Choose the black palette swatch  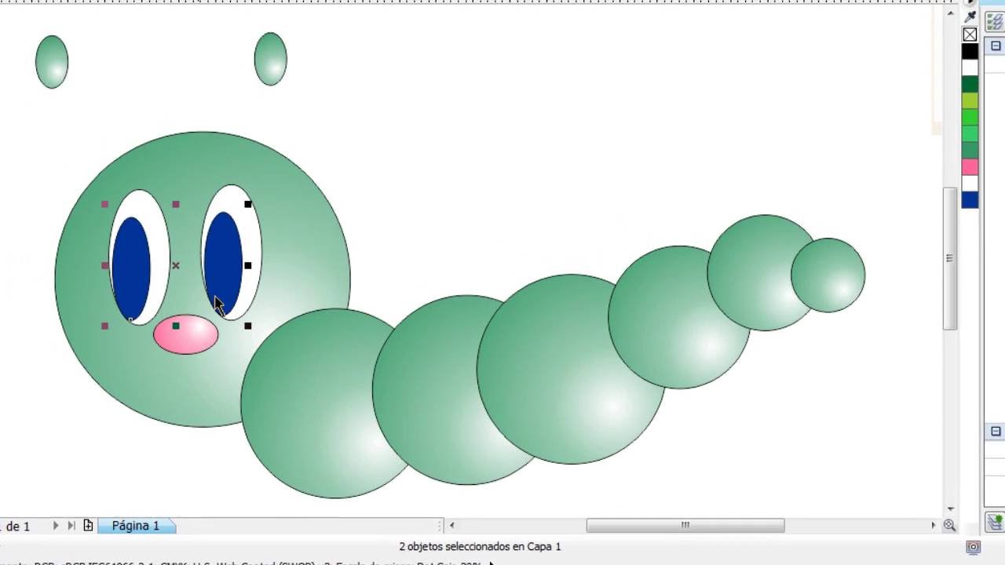[970, 51]
